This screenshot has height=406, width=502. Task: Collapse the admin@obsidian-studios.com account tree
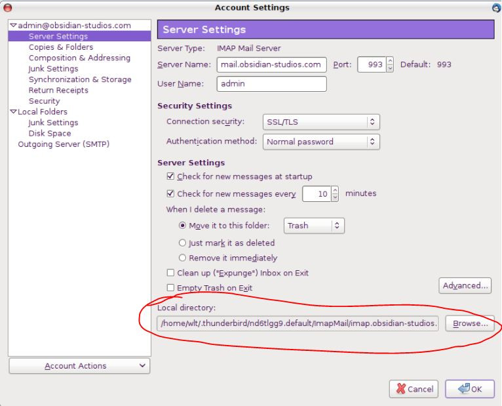click(x=14, y=26)
